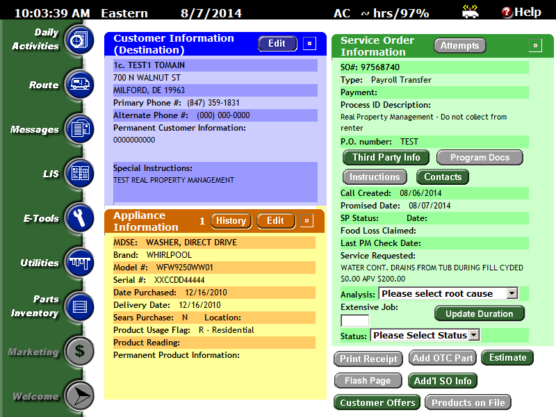Screen dimensions: 556x417
Task: Open Third Party Info
Action: point(386,157)
